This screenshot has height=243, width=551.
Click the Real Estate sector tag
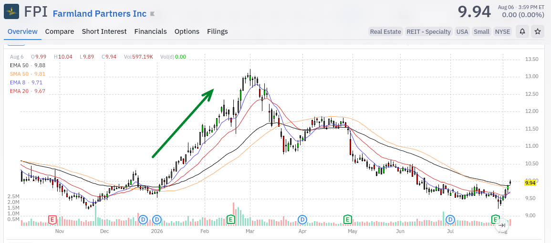385,31
